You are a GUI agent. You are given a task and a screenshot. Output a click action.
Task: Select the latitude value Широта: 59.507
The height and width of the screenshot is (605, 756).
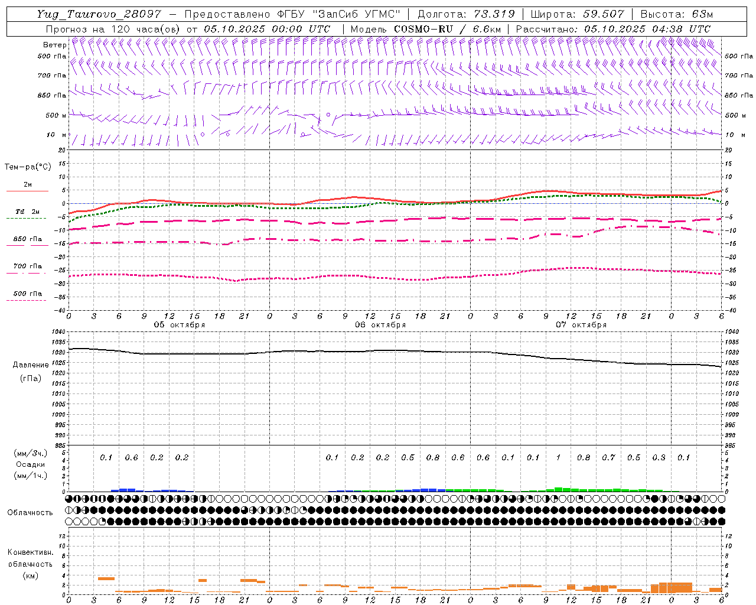coord(577,15)
